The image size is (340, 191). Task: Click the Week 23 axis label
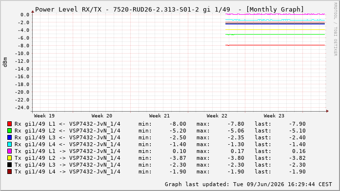274,116
